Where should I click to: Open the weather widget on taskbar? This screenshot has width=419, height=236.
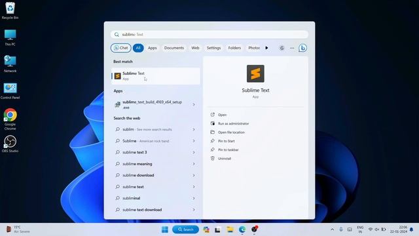18,229
